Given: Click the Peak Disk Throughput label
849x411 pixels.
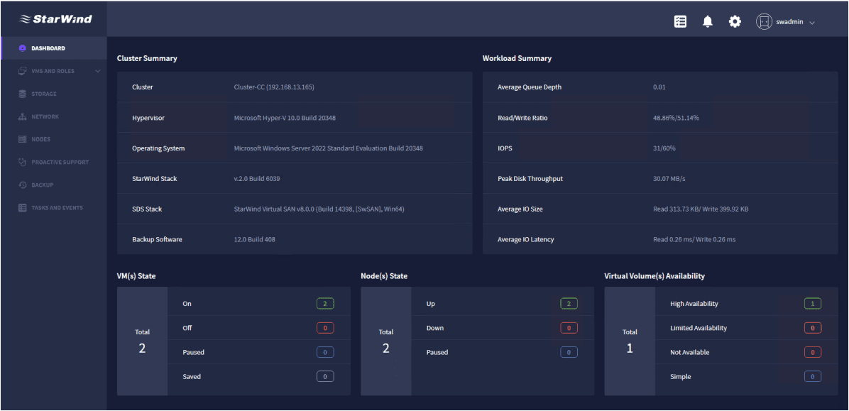Looking at the screenshot, I should point(530,178).
